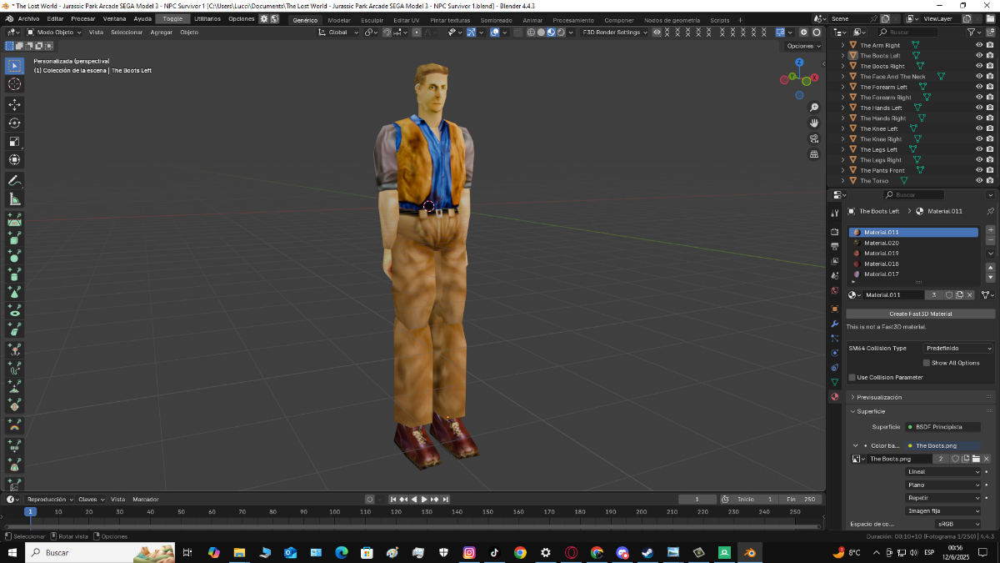Open the Repetir extension dropdown
The width and height of the screenshot is (1000, 563).
(x=943, y=498)
